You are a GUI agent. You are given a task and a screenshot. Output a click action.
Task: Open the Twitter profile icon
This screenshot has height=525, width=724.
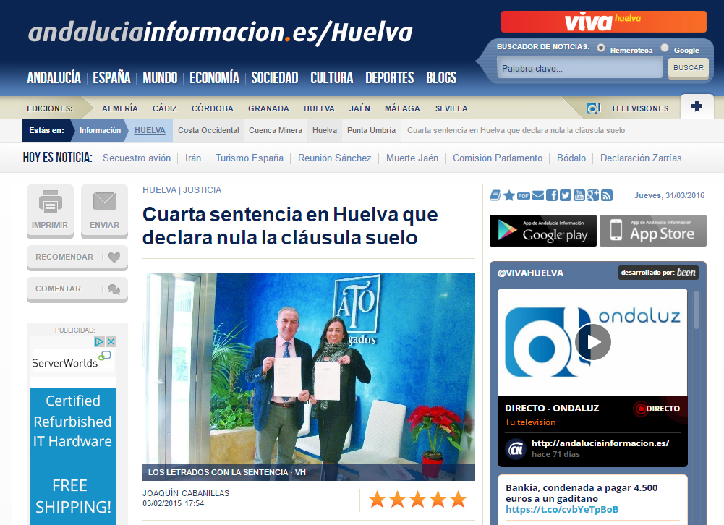(x=566, y=195)
